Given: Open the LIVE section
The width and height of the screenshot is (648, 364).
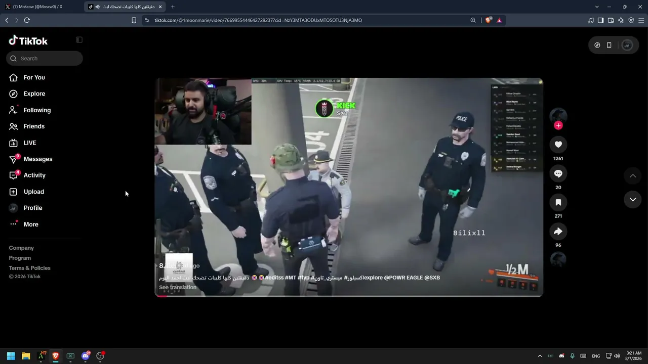Looking at the screenshot, I should coord(29,143).
